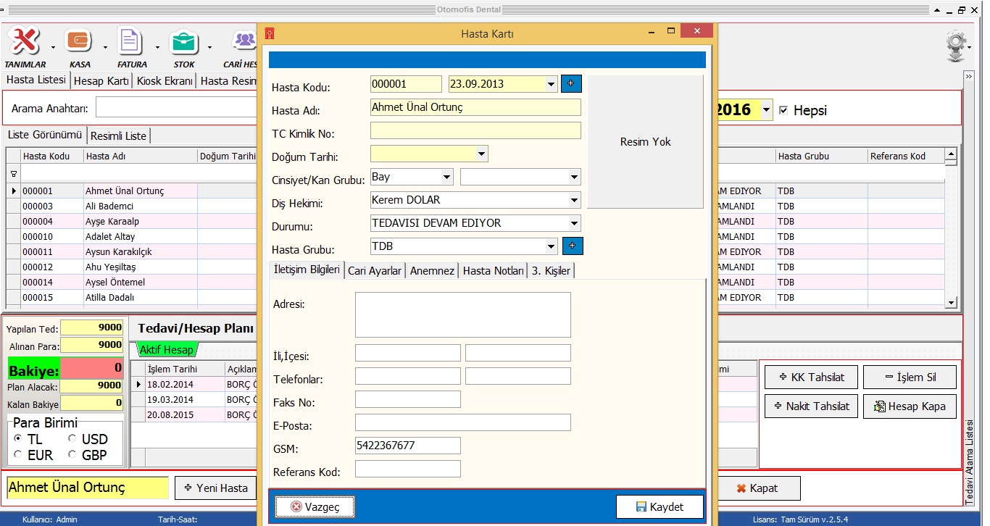Open the TANIMLAR toolbar icon
The height and width of the screenshot is (526, 990).
click(x=24, y=41)
